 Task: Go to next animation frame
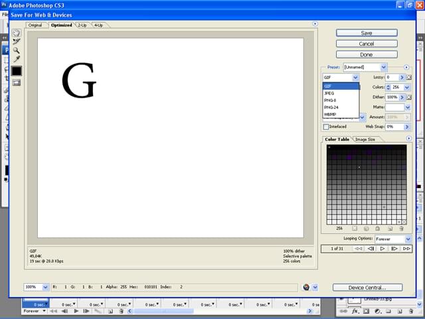pyautogui.click(x=394, y=249)
